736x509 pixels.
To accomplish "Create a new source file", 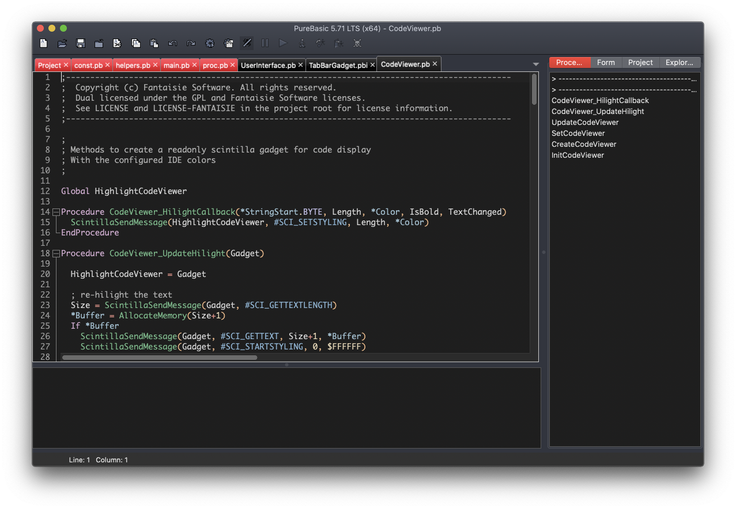I will coord(43,43).
